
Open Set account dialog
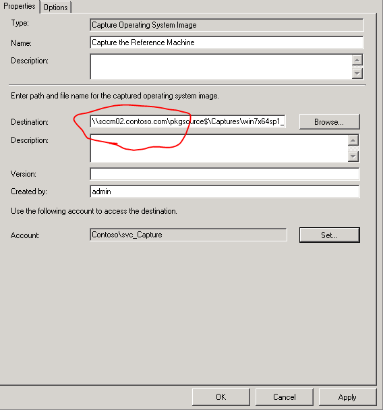(330, 235)
